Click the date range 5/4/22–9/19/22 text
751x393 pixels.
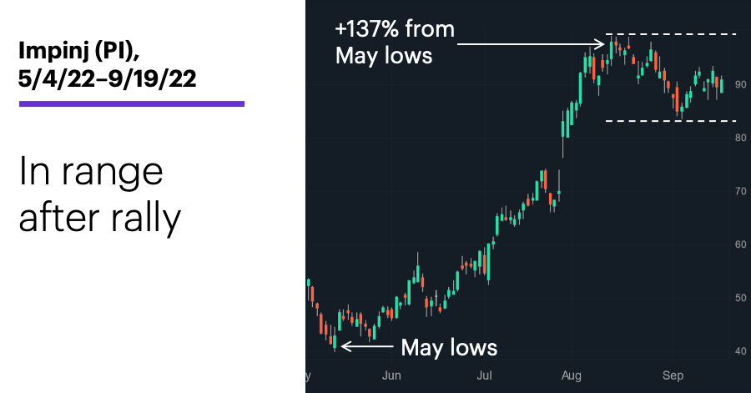tap(108, 78)
